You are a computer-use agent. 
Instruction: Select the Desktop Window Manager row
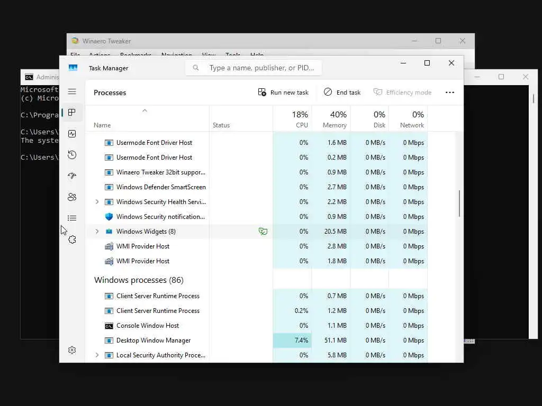coord(257,340)
